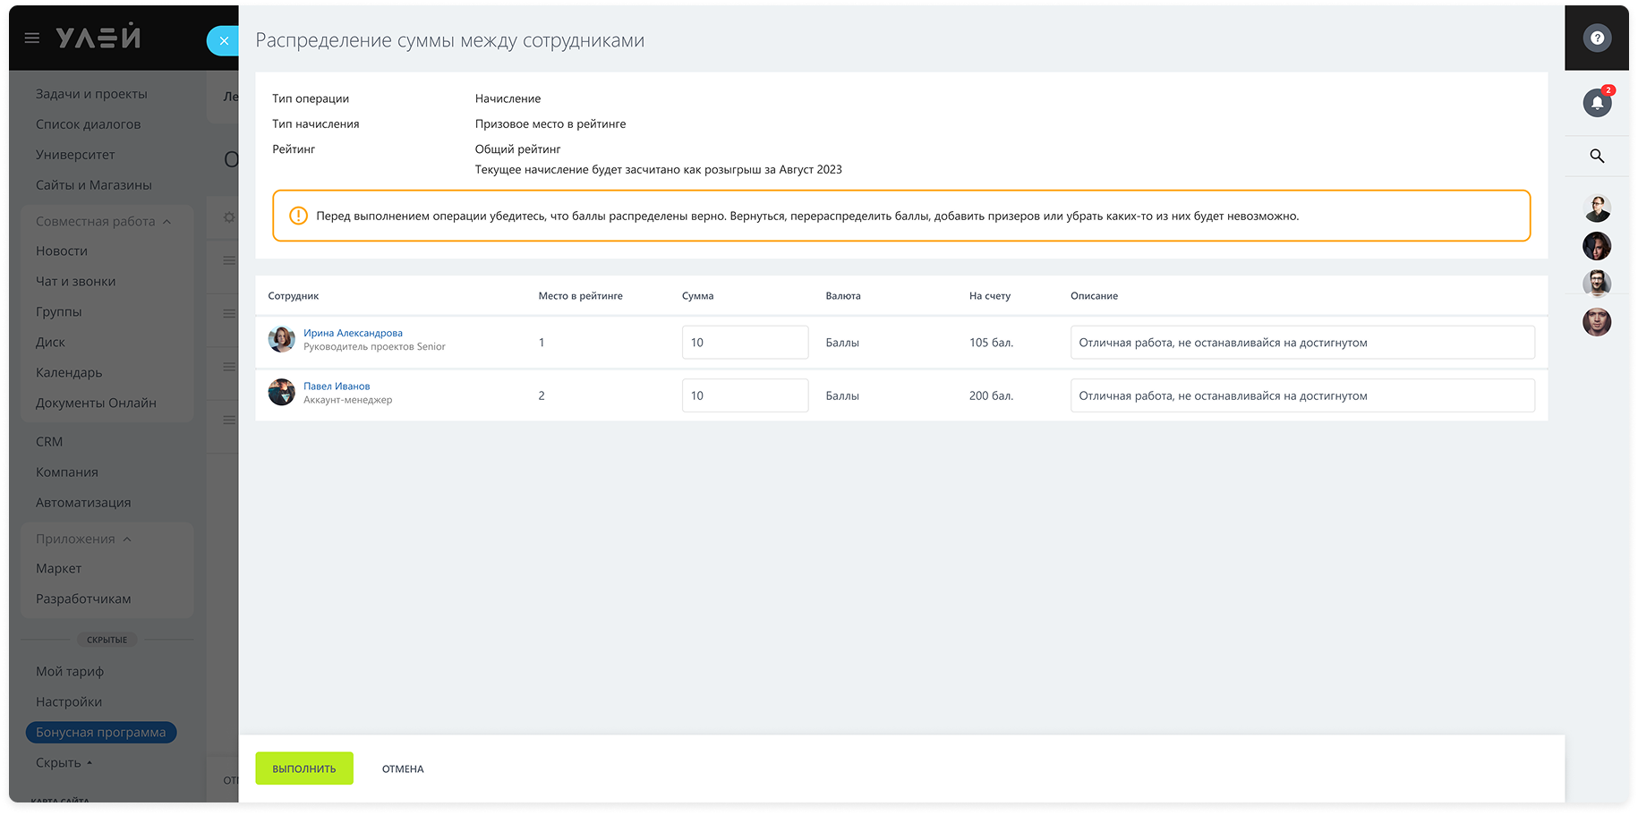This screenshot has height=815, width=1638.
Task: Click Павел Иванов avatar
Action: [282, 392]
